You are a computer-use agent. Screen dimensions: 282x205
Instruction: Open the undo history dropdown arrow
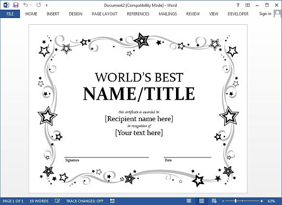(31, 5)
